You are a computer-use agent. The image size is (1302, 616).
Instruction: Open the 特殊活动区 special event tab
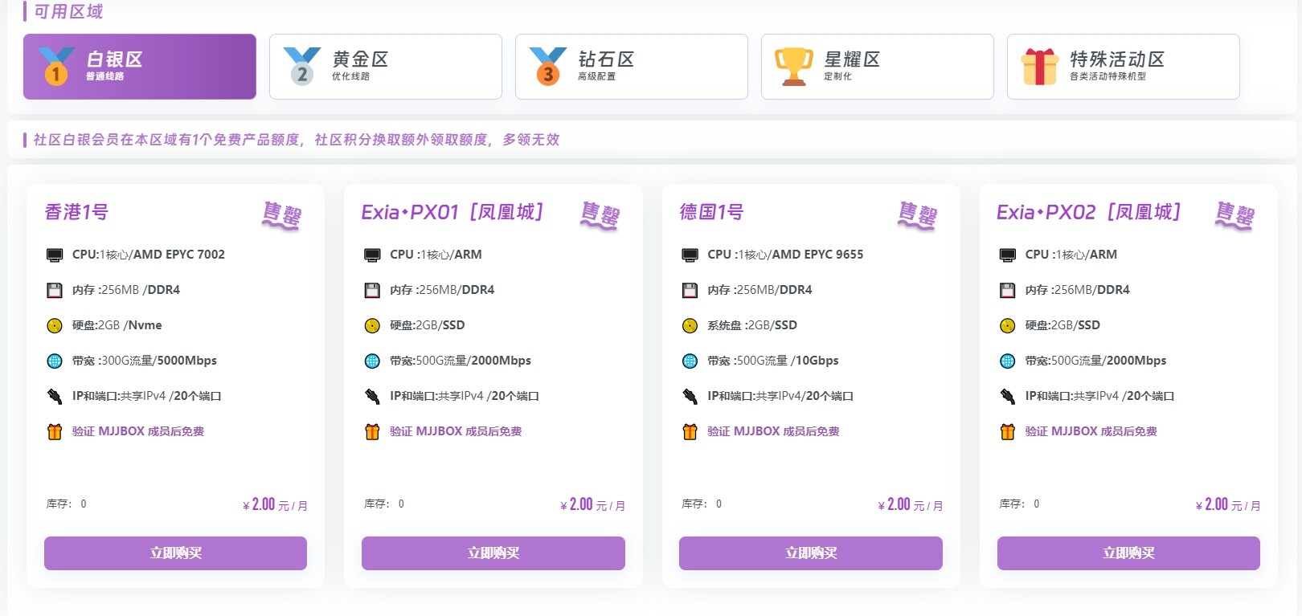click(1124, 67)
